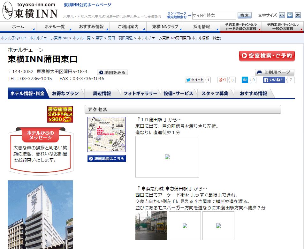Click the アクセス section header
304x249 pixels.
[x=183, y=109]
